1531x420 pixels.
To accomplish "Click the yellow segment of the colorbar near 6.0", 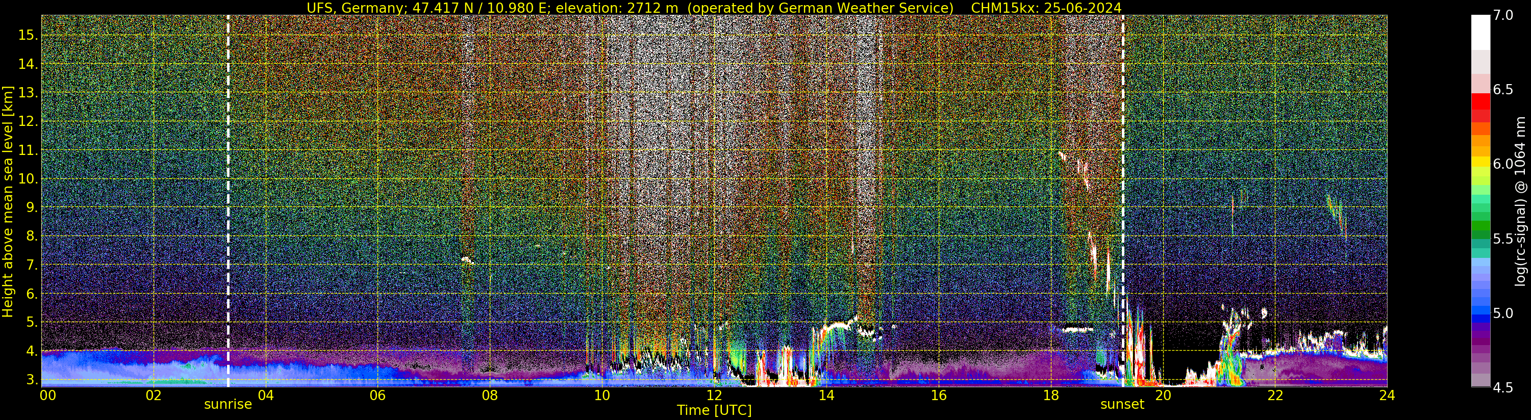I will point(1480,161).
